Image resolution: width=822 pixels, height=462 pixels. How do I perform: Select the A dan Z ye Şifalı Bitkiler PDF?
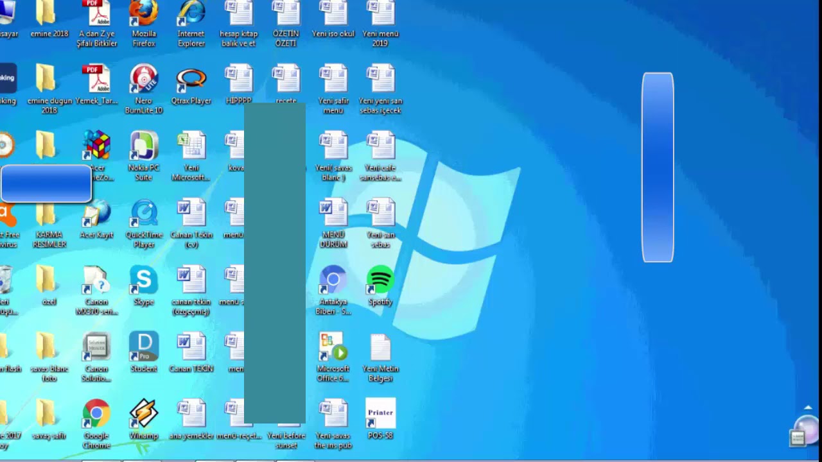96,24
